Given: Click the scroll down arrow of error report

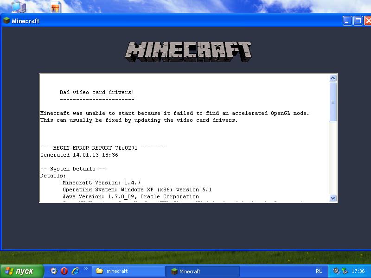Looking at the screenshot, I should click(333, 198).
